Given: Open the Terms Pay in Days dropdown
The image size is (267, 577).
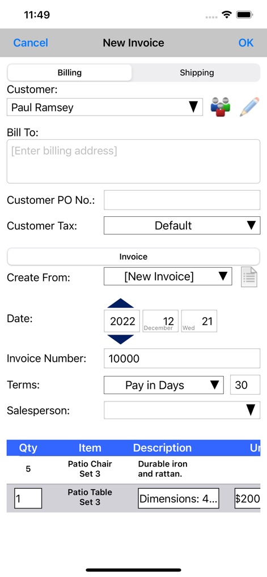Looking at the screenshot, I should click(163, 385).
